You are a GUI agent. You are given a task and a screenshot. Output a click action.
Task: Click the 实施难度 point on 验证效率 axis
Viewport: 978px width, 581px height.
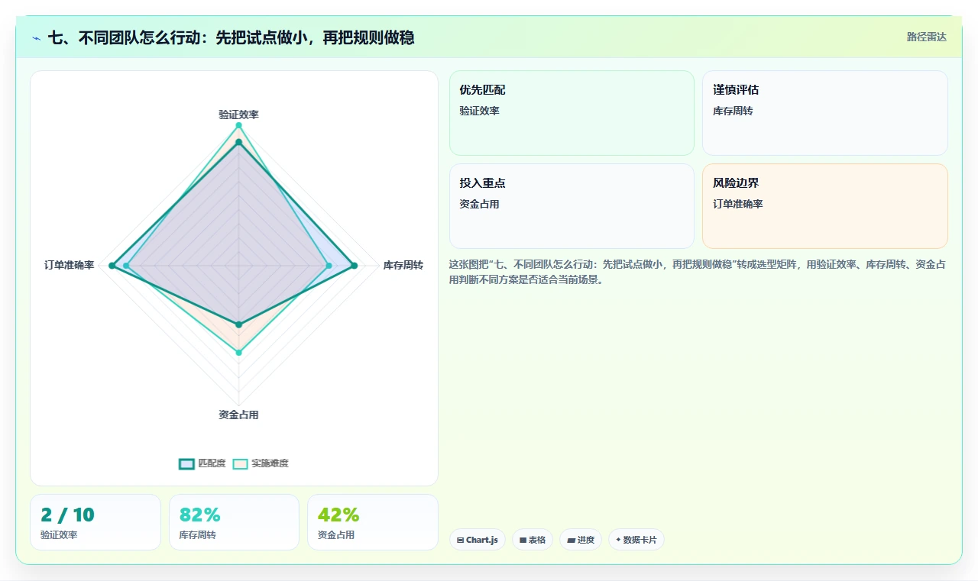tap(238, 125)
